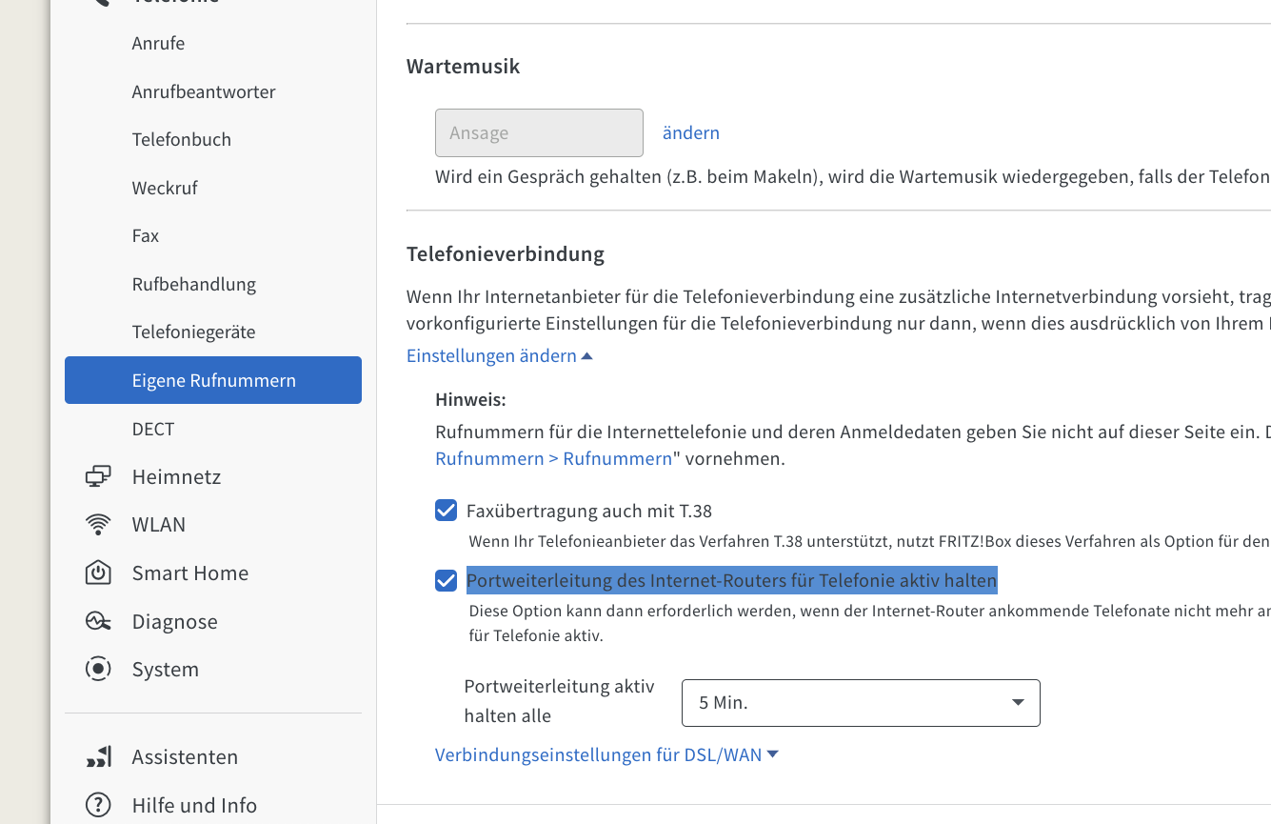The image size is (1271, 824).
Task: Click the ändern link next to Ansage
Action: [691, 133]
